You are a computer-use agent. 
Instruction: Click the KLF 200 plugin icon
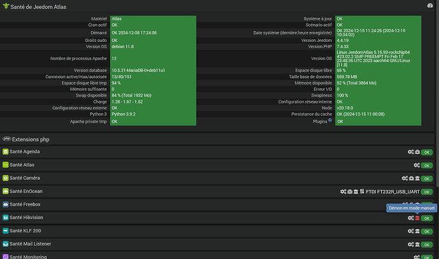tap(5, 231)
